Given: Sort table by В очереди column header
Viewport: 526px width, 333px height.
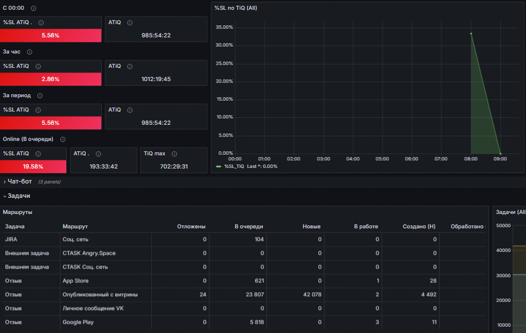Looking at the screenshot, I should 249,227.
